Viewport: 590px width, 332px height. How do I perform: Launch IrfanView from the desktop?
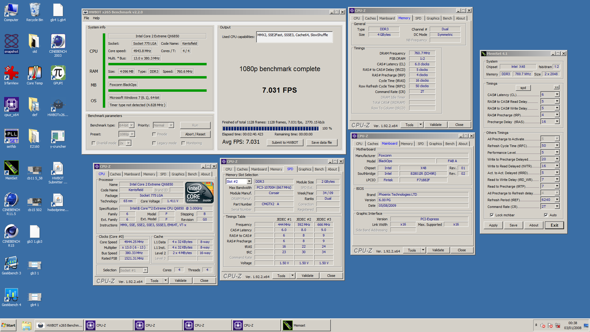[11, 76]
